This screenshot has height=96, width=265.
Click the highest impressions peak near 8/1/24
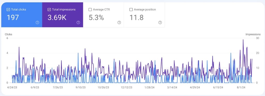pos(243,40)
